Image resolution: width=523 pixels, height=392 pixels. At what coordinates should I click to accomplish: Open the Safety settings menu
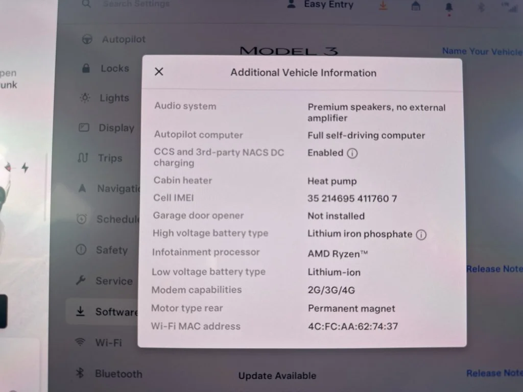[x=102, y=250]
